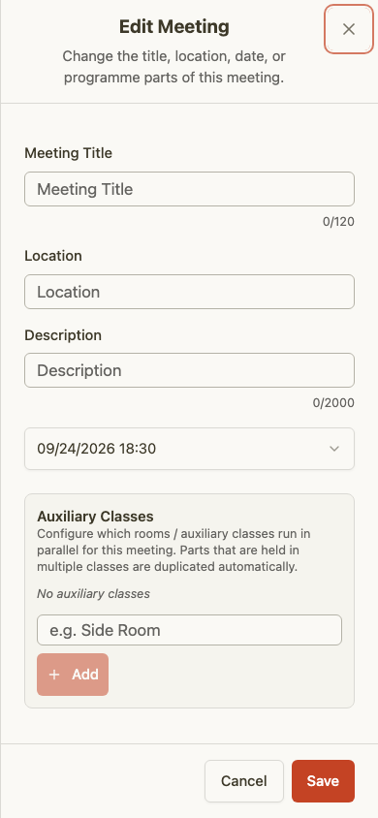Click the 'Description' field label

pos(63,335)
